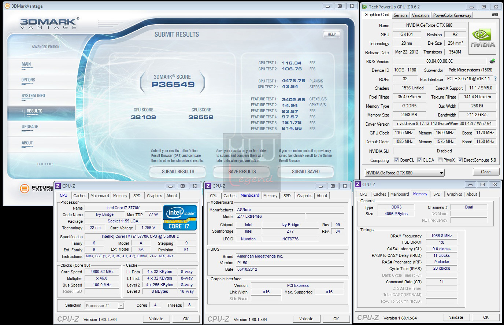Click the Subvendor Palit Microsystems field
The image size is (504, 325).
471,70
